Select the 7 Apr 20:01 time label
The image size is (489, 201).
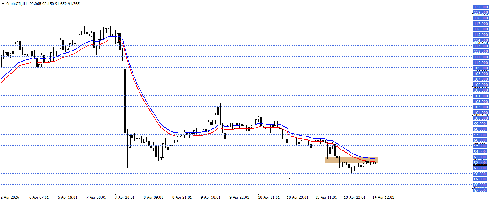coord(125,197)
